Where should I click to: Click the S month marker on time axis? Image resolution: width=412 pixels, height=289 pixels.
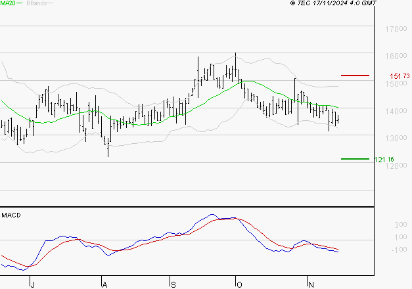coord(173,285)
